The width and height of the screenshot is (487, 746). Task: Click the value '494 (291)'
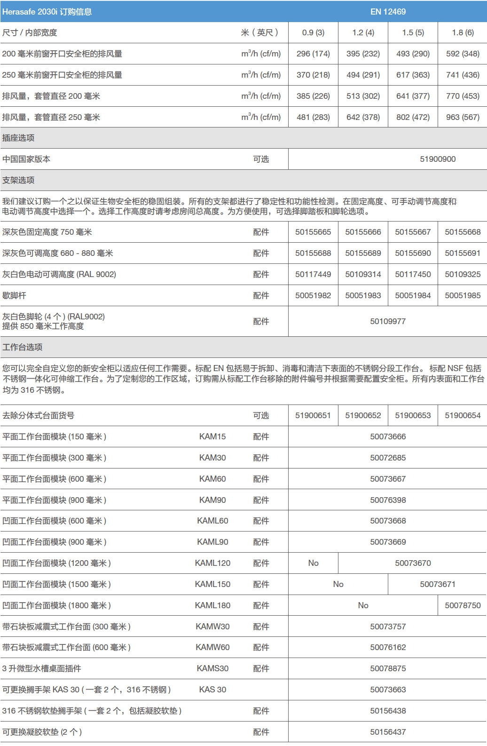(363, 75)
